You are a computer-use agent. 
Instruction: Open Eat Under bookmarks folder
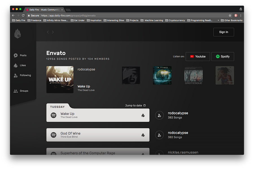tap(78, 20)
